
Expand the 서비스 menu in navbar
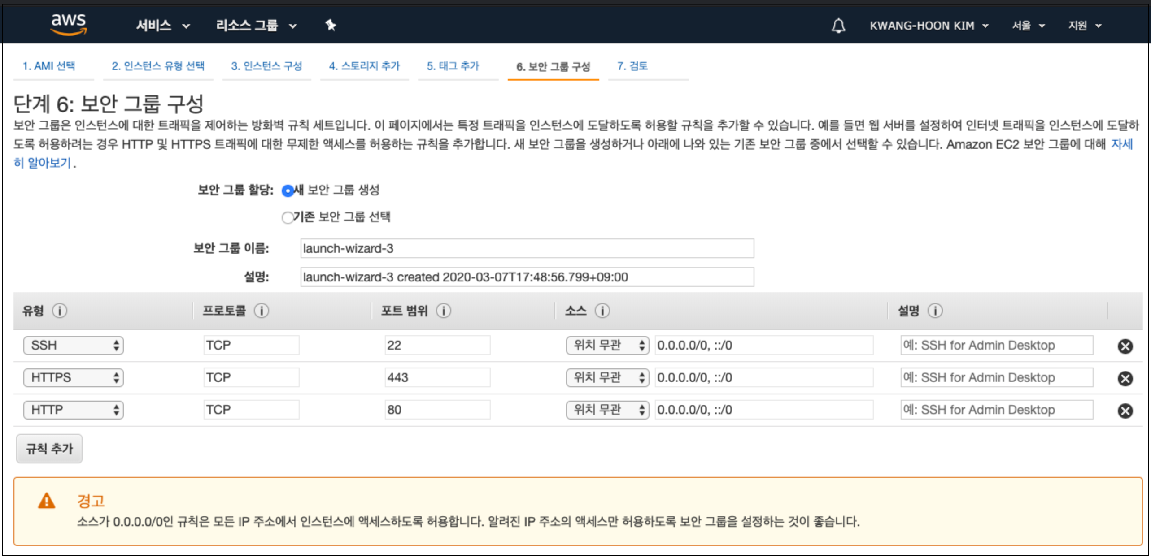162,26
